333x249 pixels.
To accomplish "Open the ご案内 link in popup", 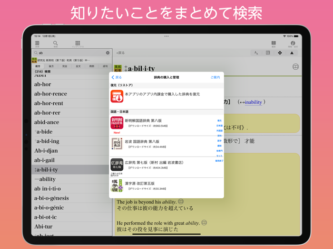I will tap(215, 77).
